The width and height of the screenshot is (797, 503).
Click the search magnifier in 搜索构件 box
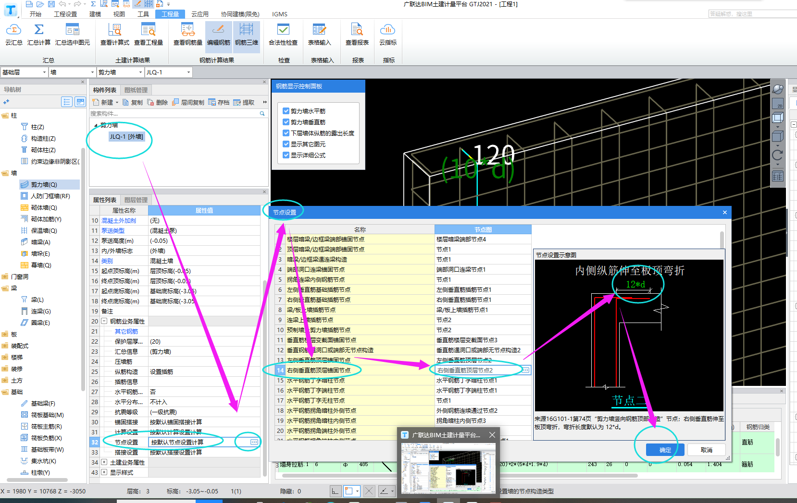[262, 114]
